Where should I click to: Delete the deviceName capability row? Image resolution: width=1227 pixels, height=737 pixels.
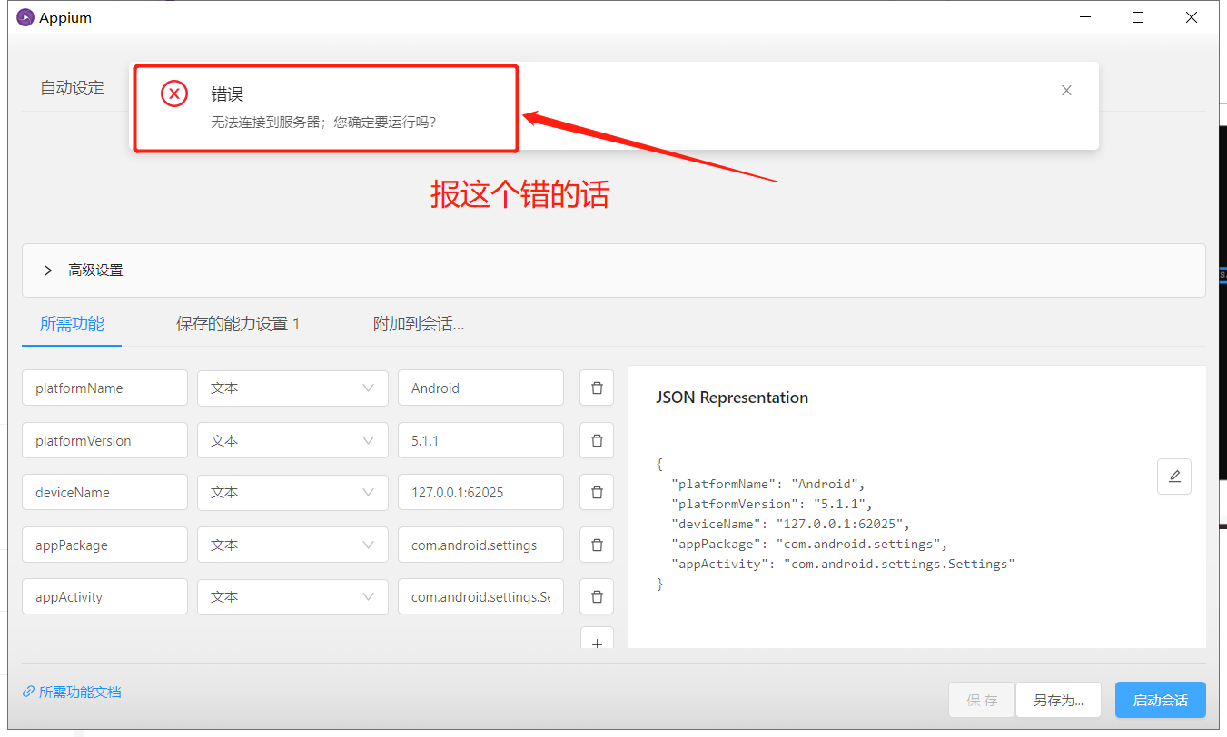(597, 492)
